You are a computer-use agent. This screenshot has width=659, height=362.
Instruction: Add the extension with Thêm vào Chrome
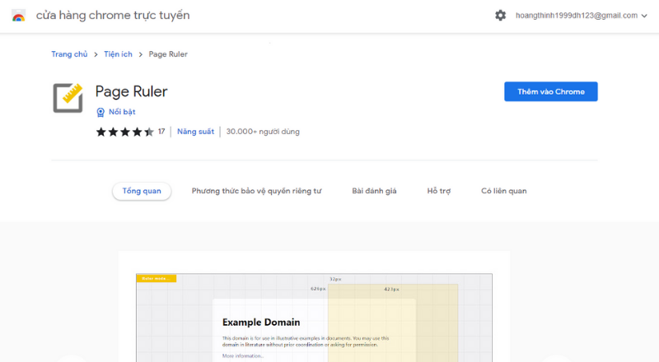(550, 91)
